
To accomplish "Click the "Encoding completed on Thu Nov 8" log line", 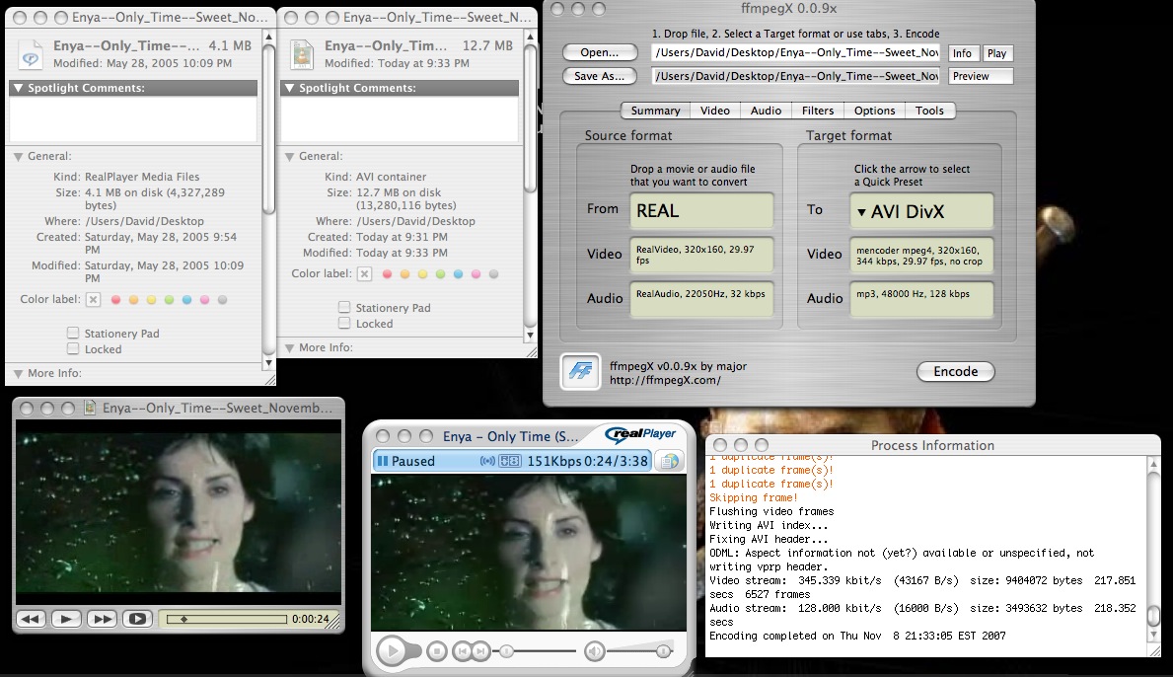I will tap(857, 636).
